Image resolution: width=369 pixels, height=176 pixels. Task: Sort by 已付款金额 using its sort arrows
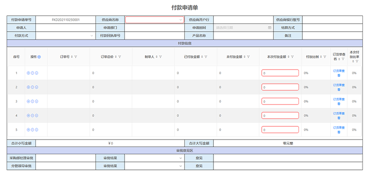click(x=202, y=57)
